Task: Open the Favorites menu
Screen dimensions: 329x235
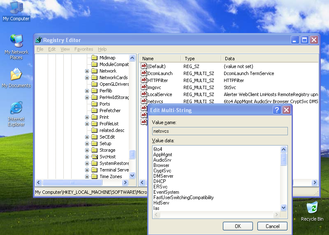Action: [84, 49]
